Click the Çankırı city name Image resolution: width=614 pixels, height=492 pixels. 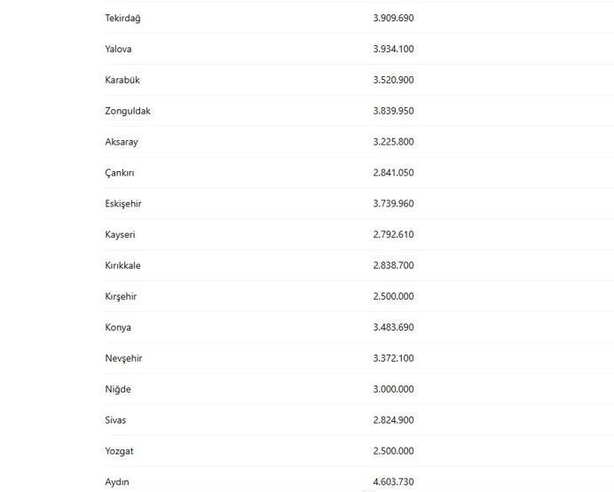click(x=120, y=173)
